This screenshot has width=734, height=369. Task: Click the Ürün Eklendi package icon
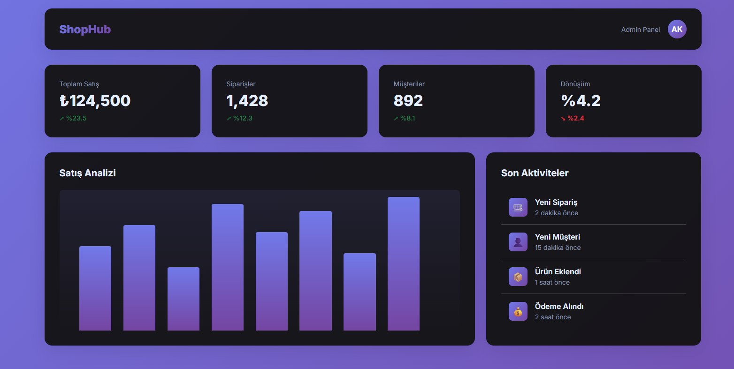point(518,276)
